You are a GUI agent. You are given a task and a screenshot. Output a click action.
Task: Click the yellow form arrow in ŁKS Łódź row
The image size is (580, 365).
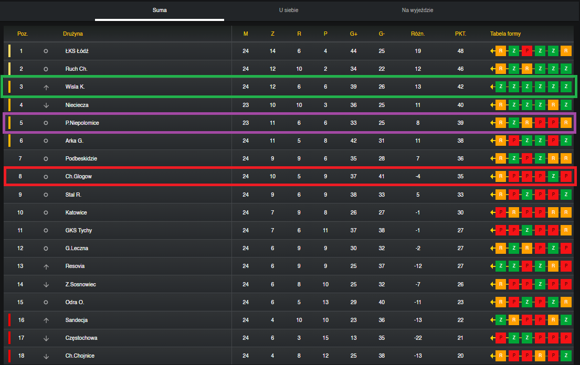click(x=492, y=51)
